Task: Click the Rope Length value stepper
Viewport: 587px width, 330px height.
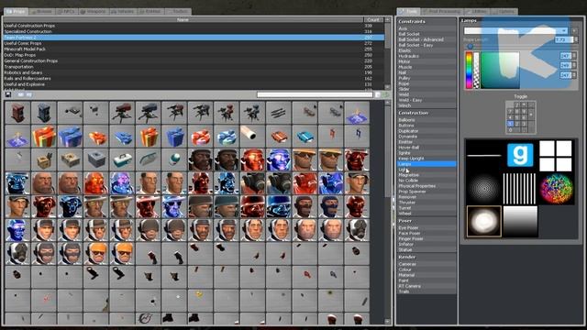Action: tap(576, 39)
